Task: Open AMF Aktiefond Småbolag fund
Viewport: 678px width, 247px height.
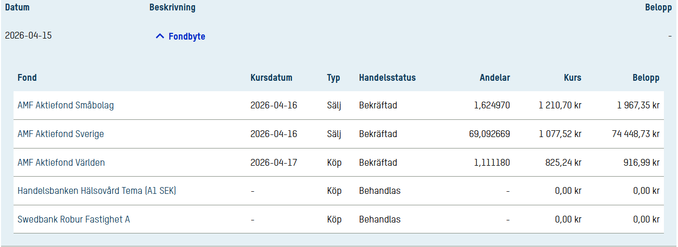Action: pos(66,105)
